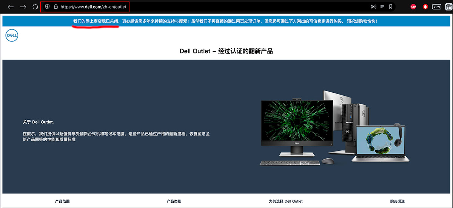Open the shield icon in the address bar
Screen dimensions: 453x208
click(x=48, y=7)
